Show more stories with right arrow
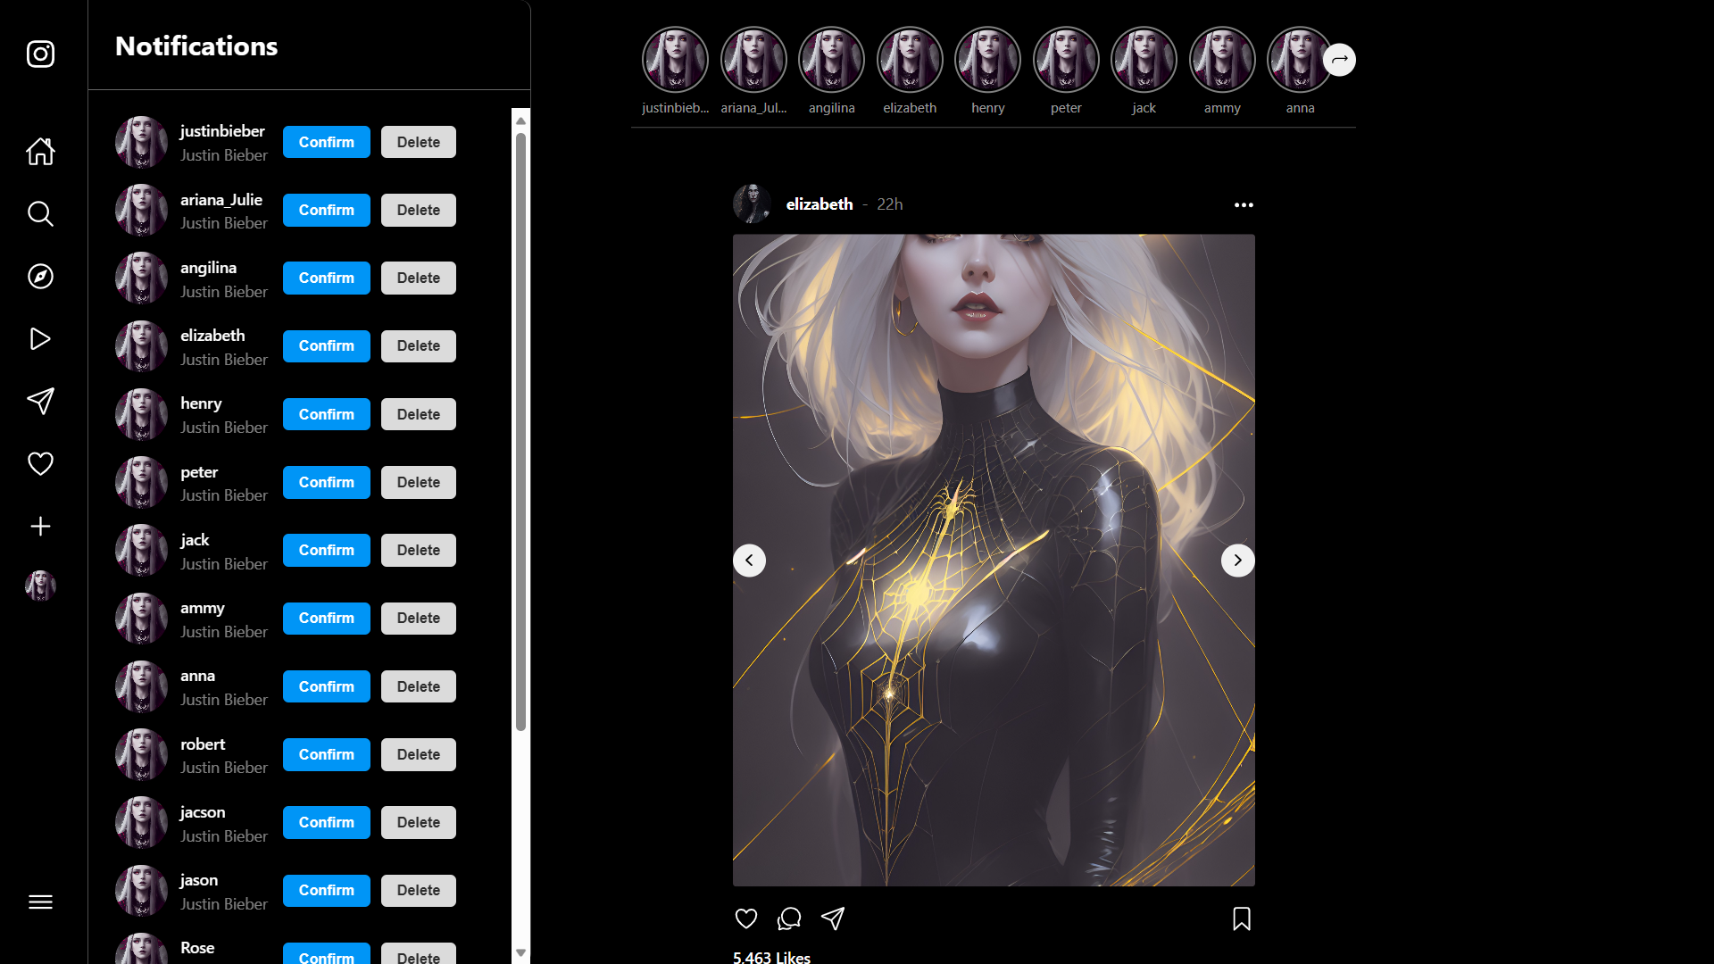 (x=1339, y=60)
